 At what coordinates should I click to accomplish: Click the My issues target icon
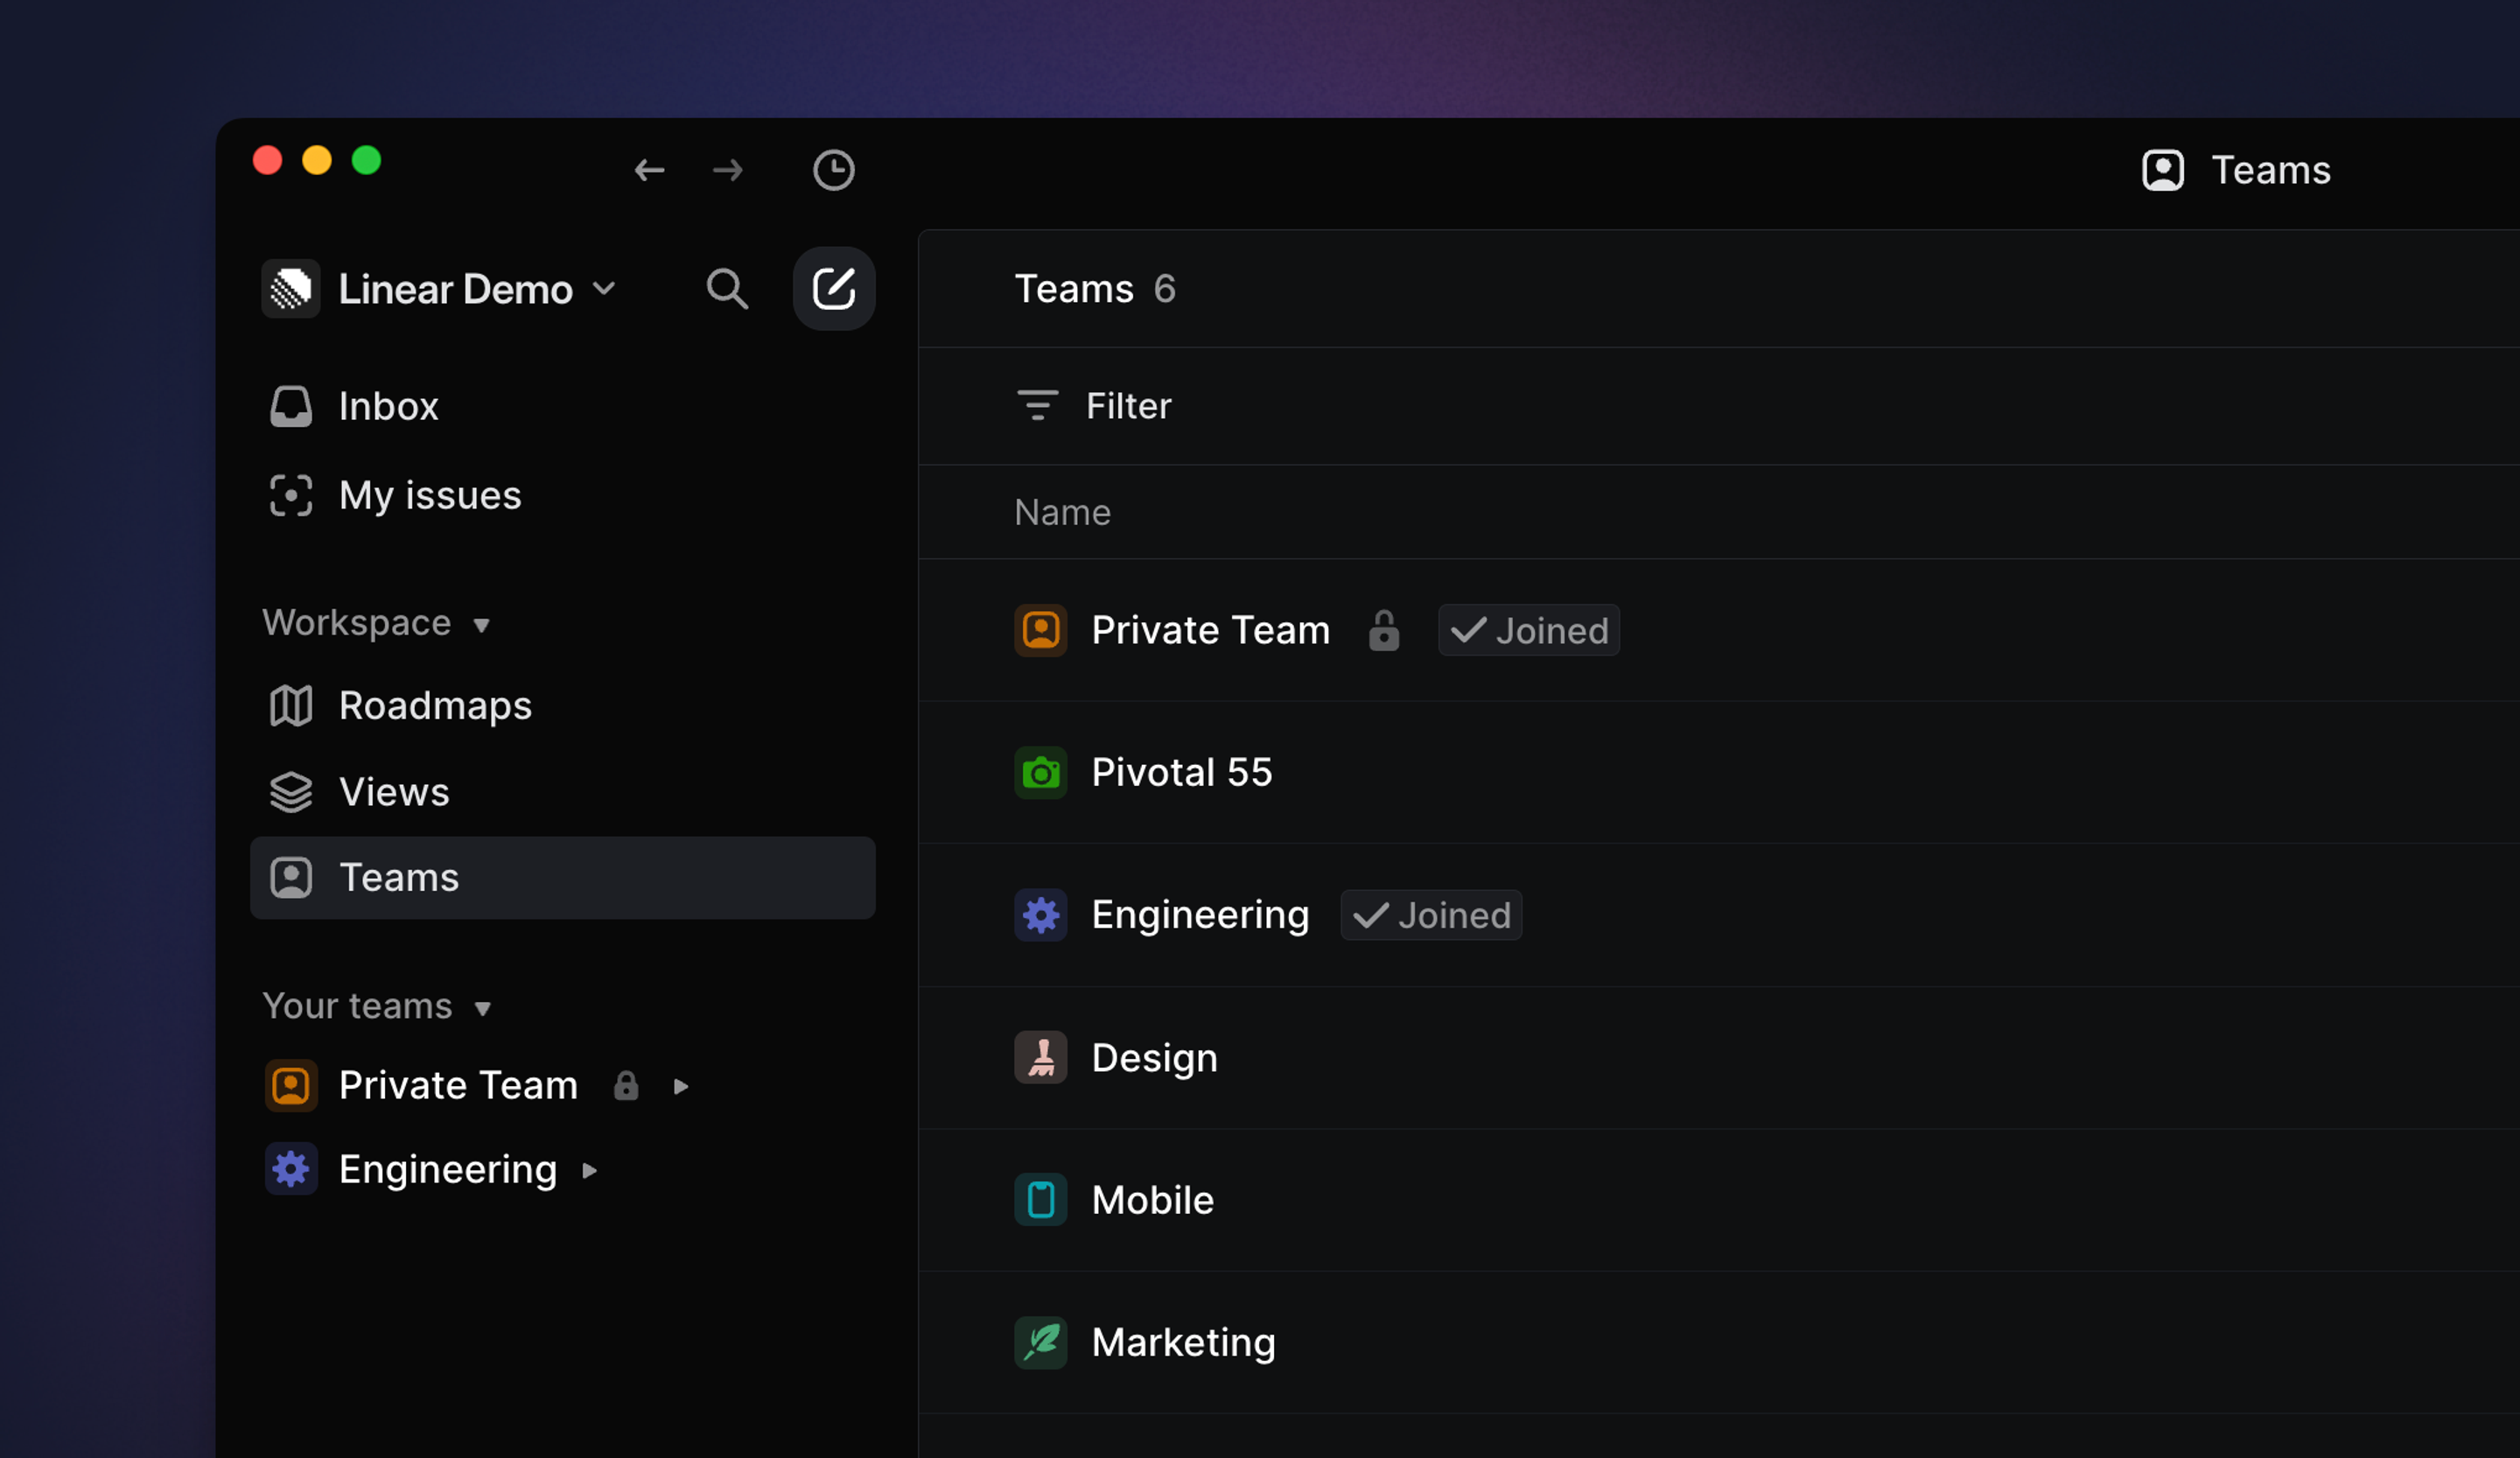point(291,495)
